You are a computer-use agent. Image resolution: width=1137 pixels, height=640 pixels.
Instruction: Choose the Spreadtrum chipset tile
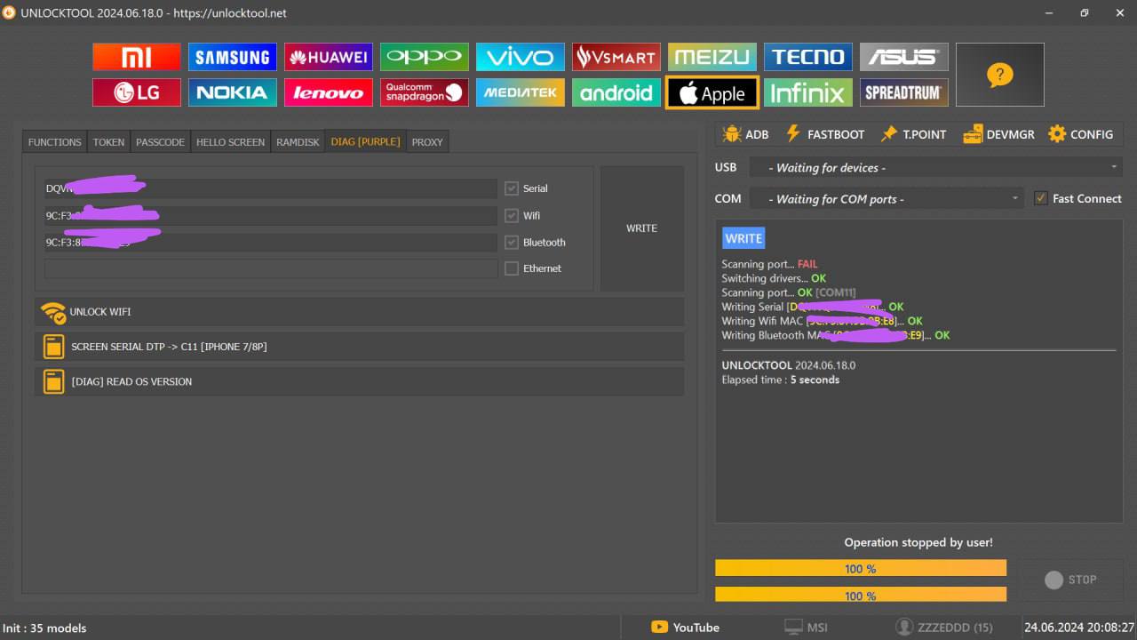point(904,92)
